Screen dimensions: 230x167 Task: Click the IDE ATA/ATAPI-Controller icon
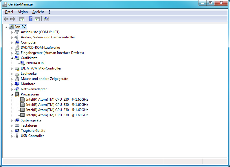[x=17, y=68]
